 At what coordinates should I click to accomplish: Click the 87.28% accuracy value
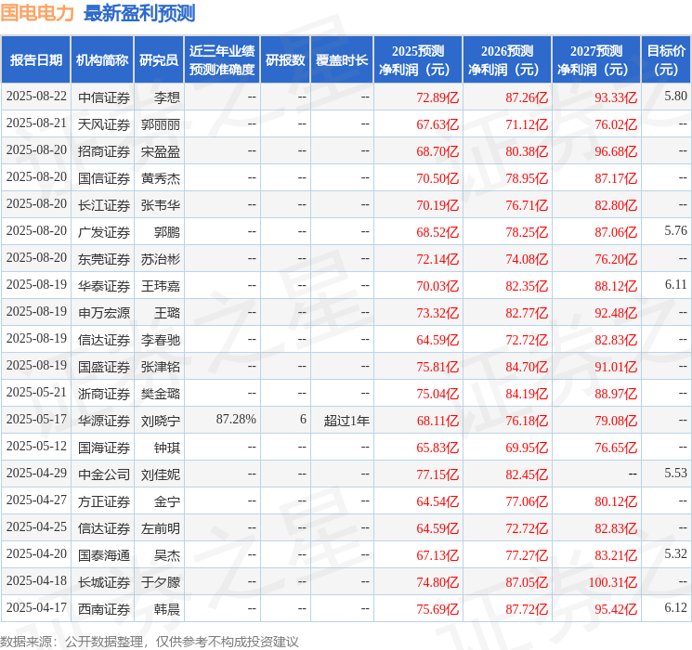tap(236, 419)
